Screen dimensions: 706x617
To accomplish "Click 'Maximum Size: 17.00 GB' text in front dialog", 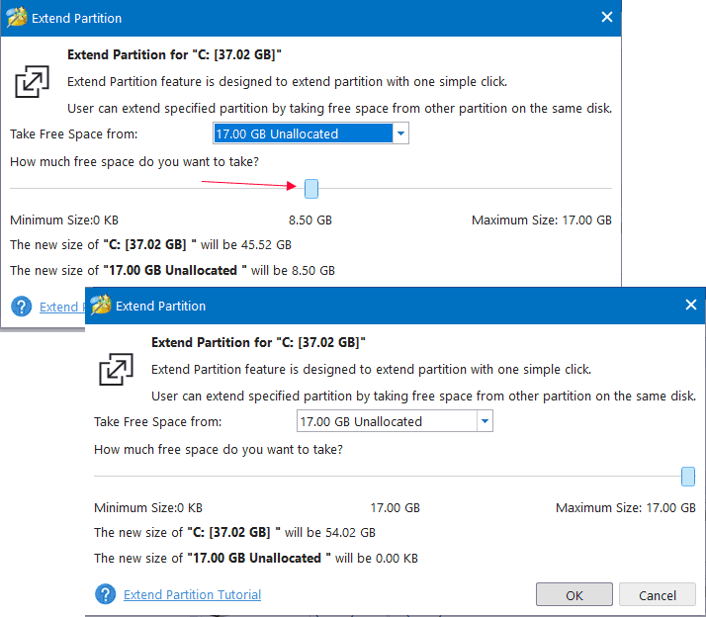I will point(626,507).
